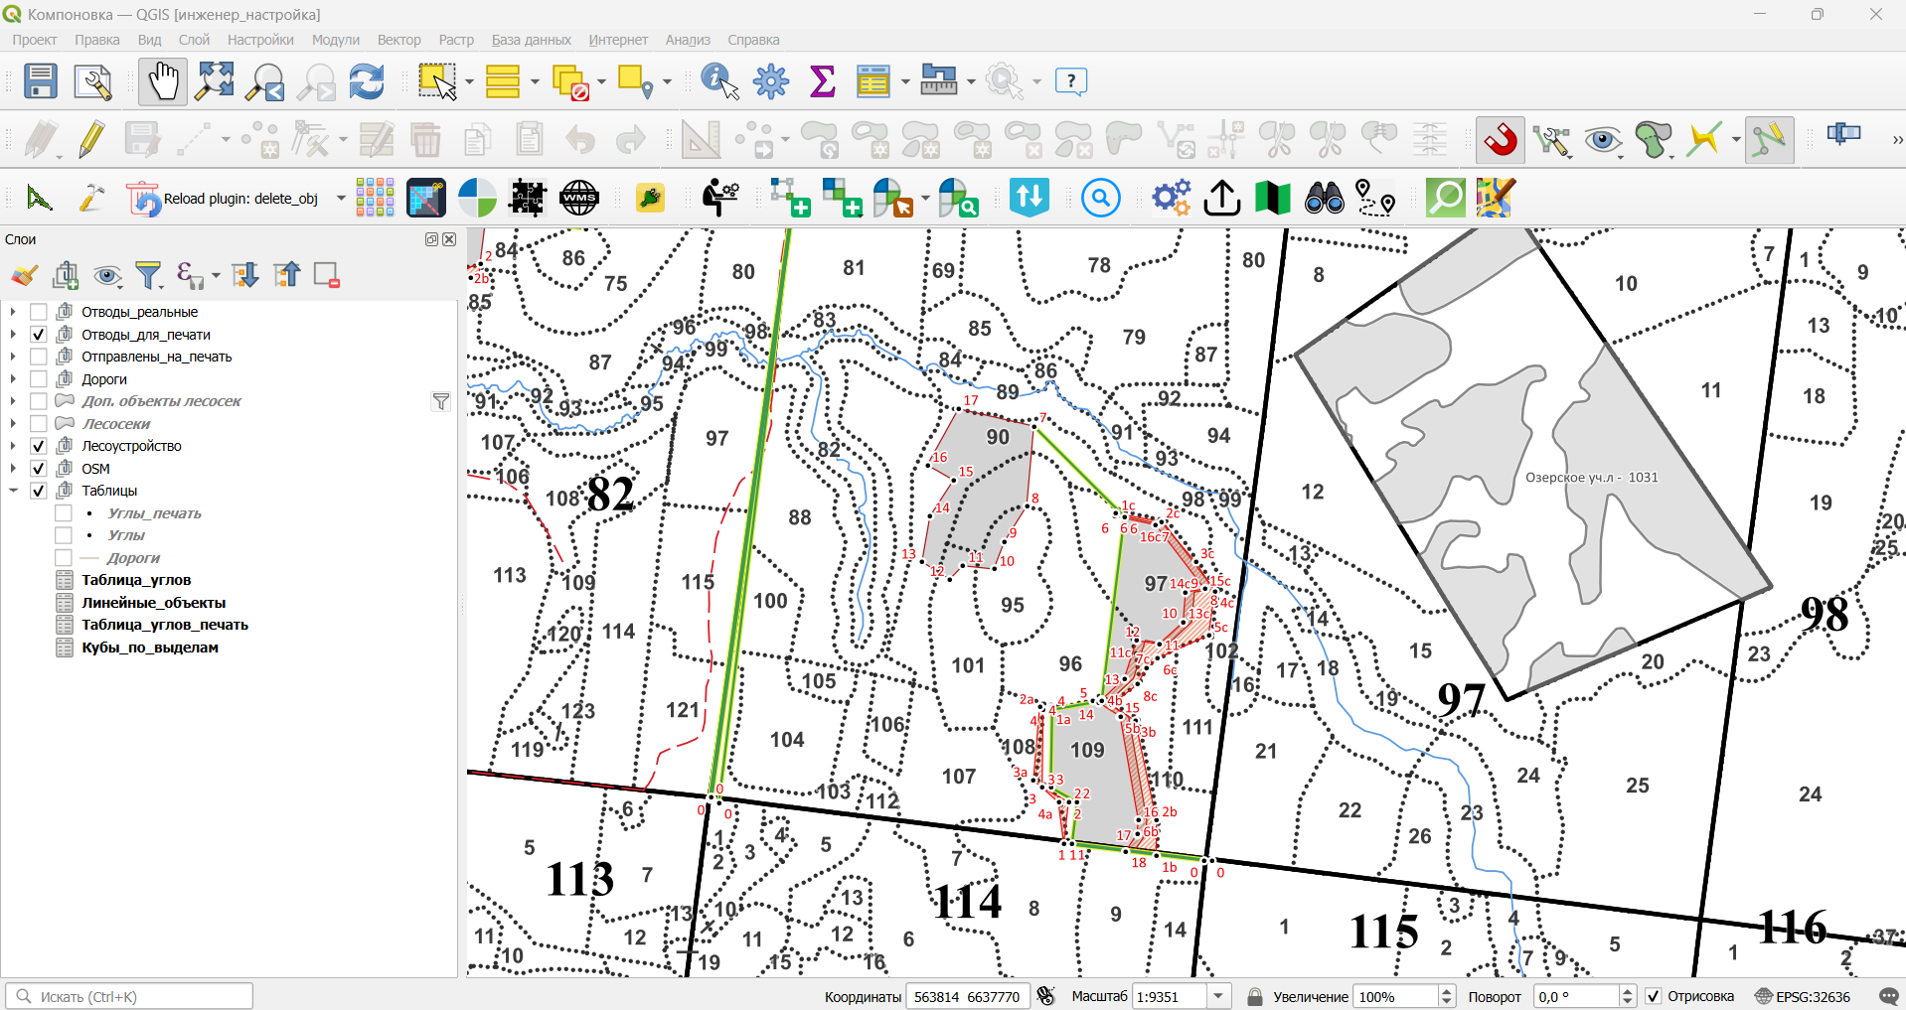The width and height of the screenshot is (1906, 1010).
Task: Select the Таблица_углов table layer
Action: [136, 580]
